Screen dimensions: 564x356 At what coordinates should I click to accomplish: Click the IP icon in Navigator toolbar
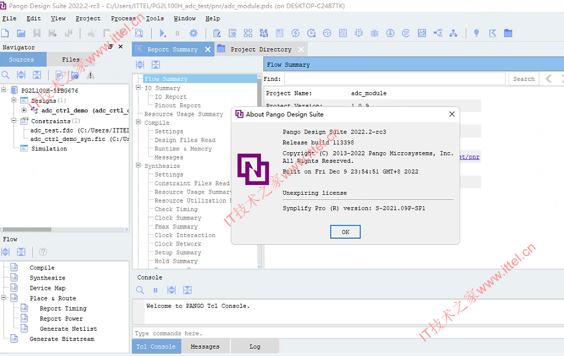tap(59, 75)
